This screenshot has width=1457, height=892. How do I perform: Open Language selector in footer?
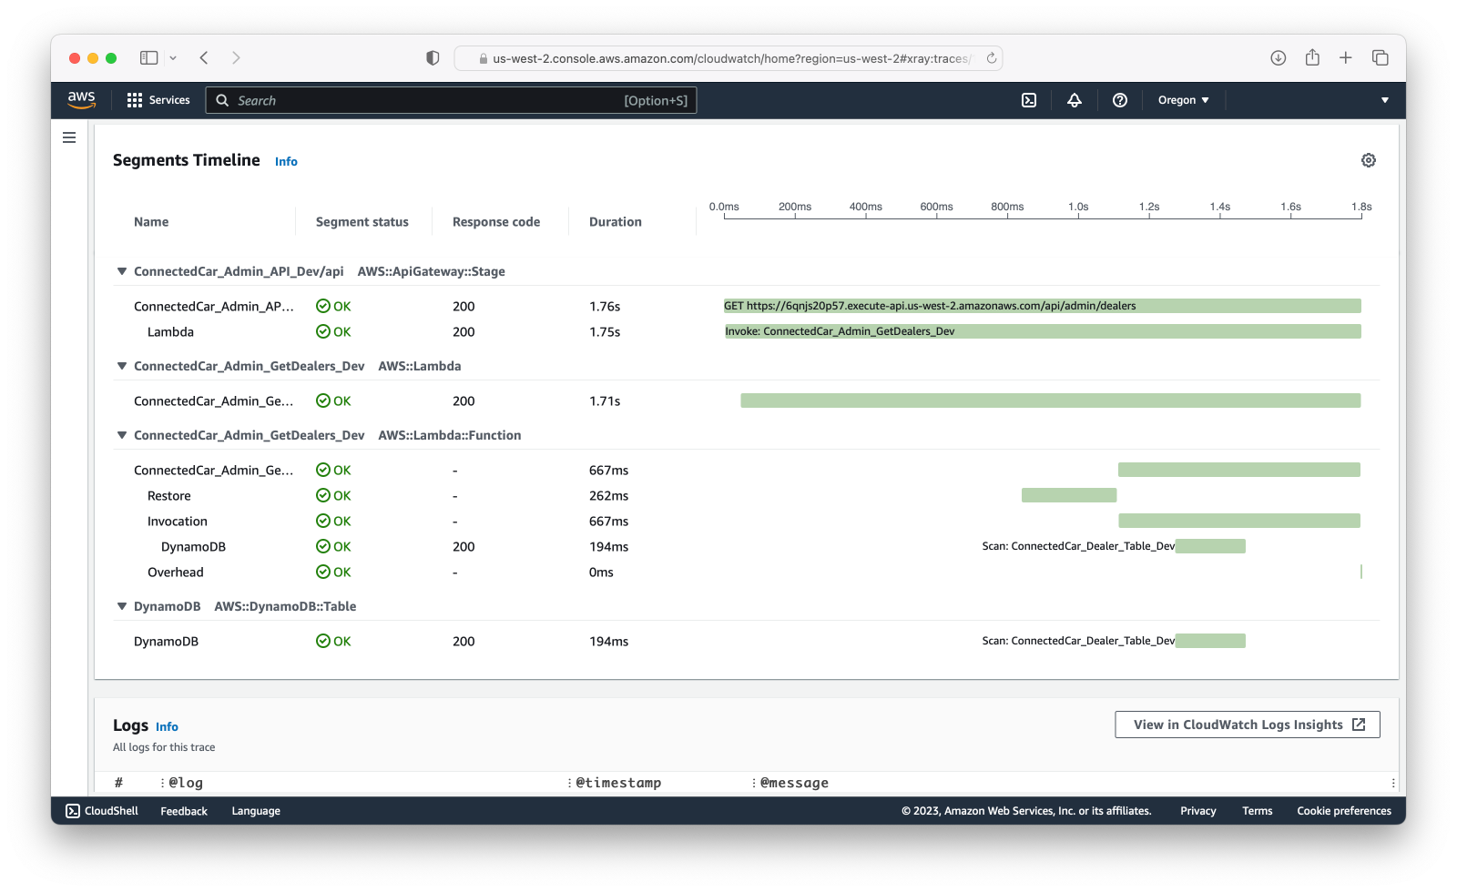pyautogui.click(x=256, y=811)
